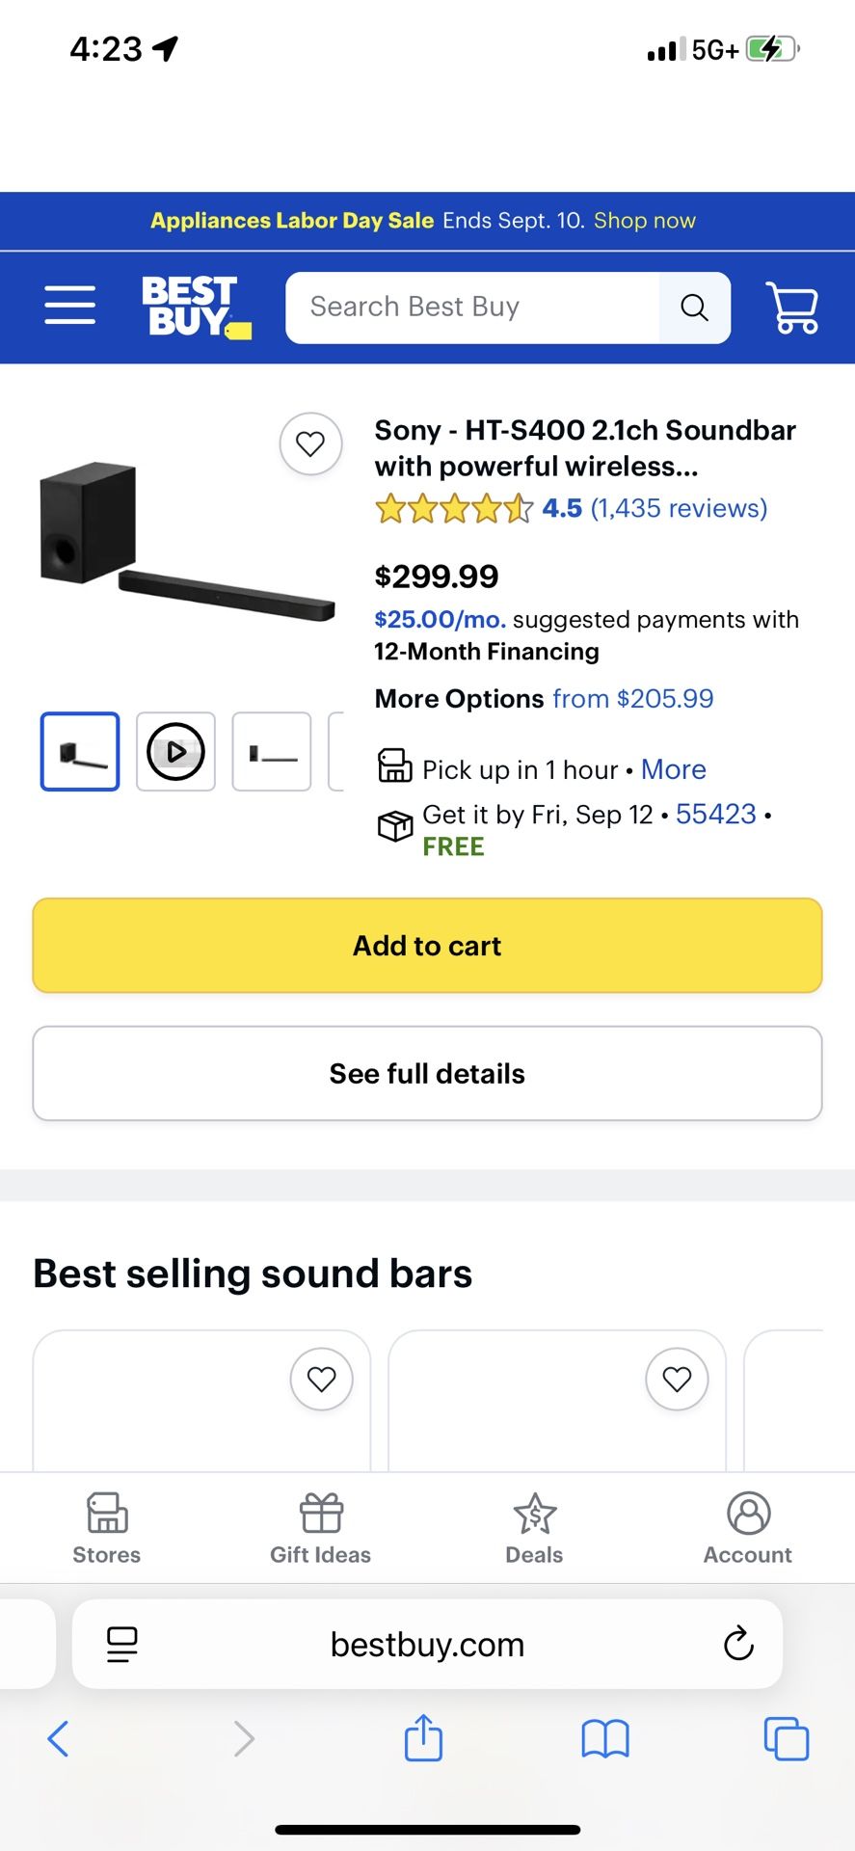Open the hamburger navigation menu
The height and width of the screenshot is (1851, 855).
(69, 306)
